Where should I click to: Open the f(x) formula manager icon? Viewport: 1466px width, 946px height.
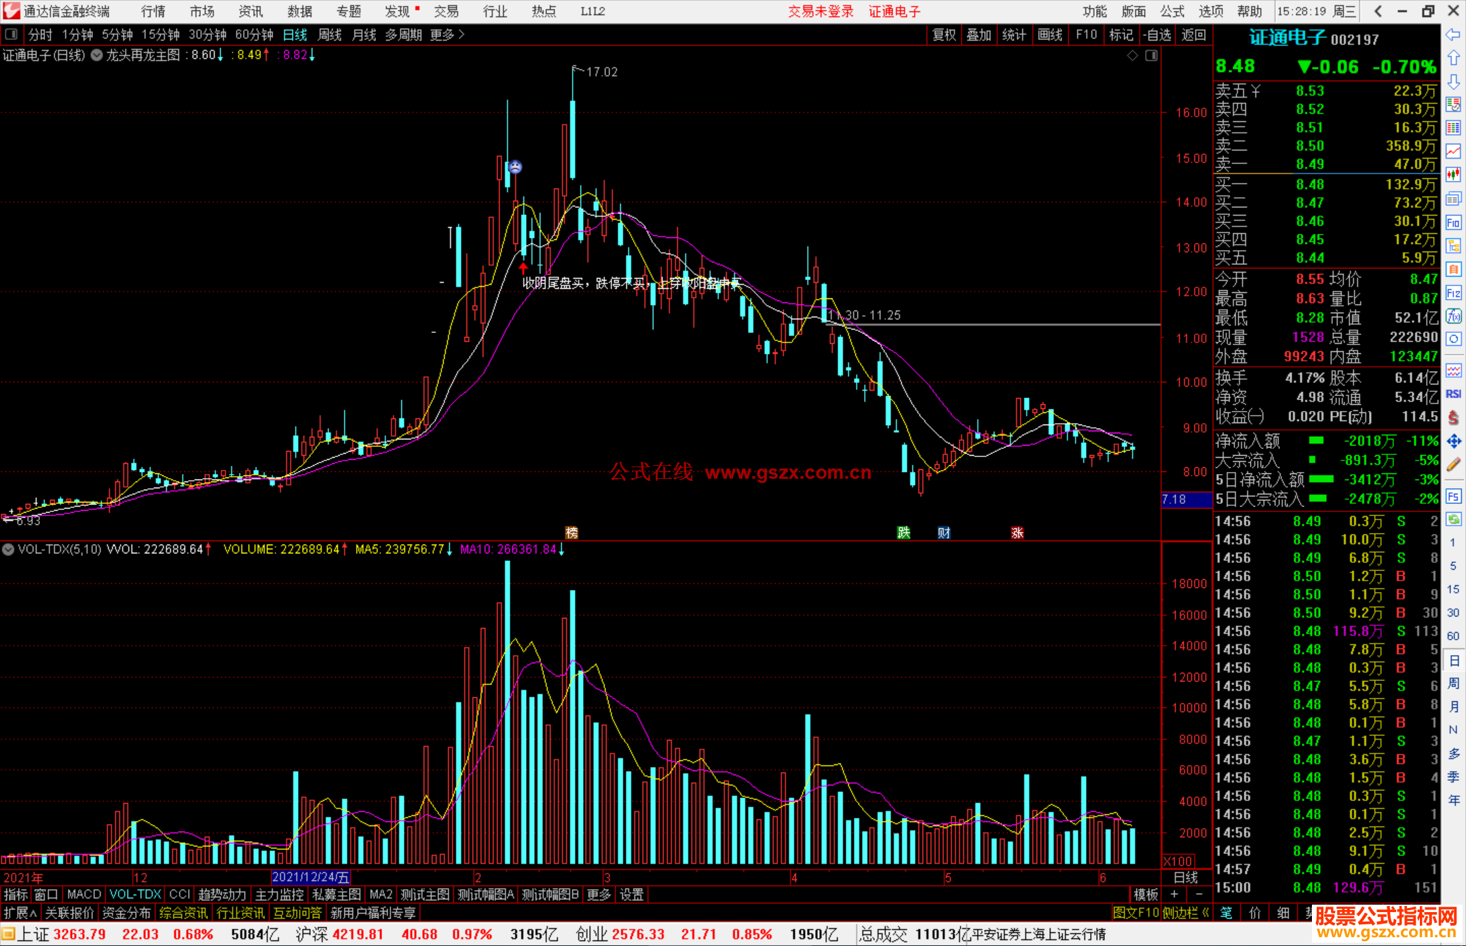tap(1453, 316)
